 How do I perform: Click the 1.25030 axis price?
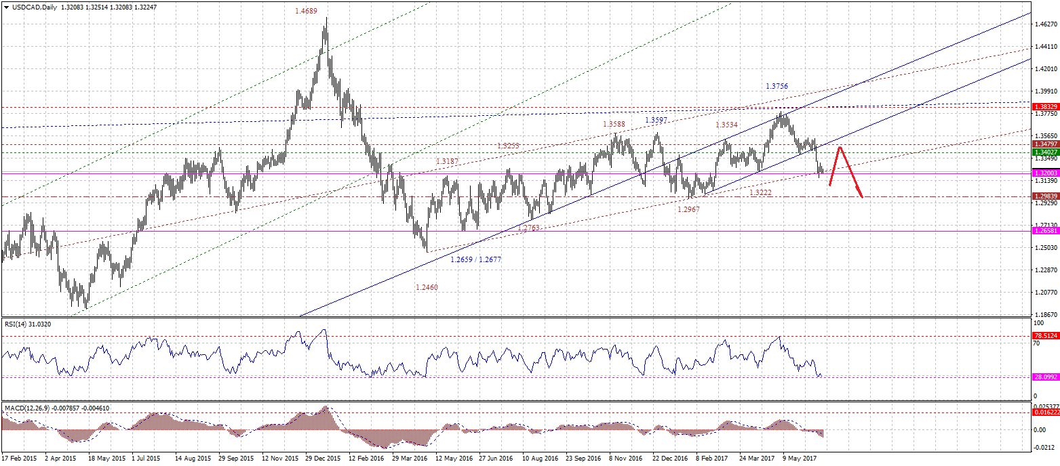click(1045, 248)
